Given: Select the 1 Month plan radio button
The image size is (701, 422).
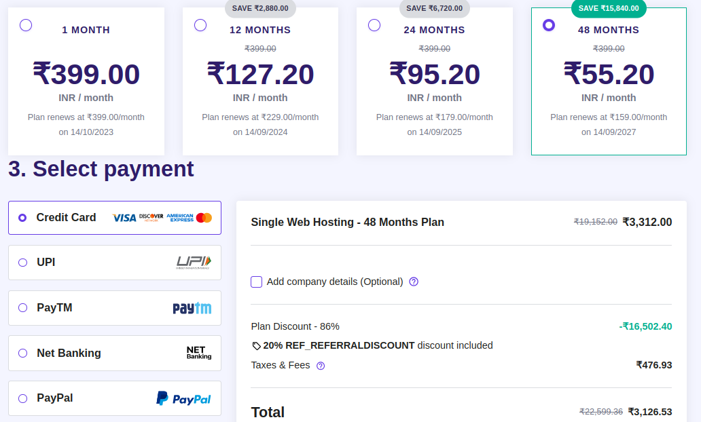Looking at the screenshot, I should tap(26, 25).
